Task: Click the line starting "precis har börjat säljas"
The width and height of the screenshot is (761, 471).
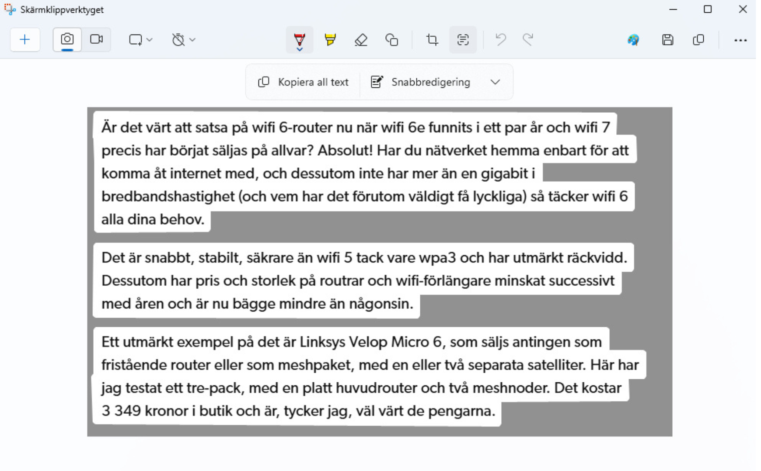Action: click(x=365, y=151)
